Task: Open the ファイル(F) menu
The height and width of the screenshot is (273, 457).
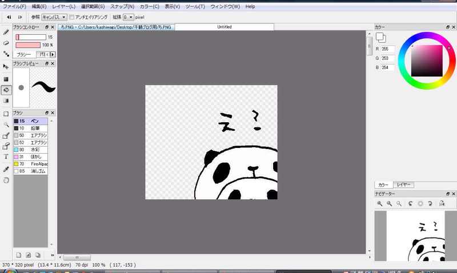Action: (14, 6)
